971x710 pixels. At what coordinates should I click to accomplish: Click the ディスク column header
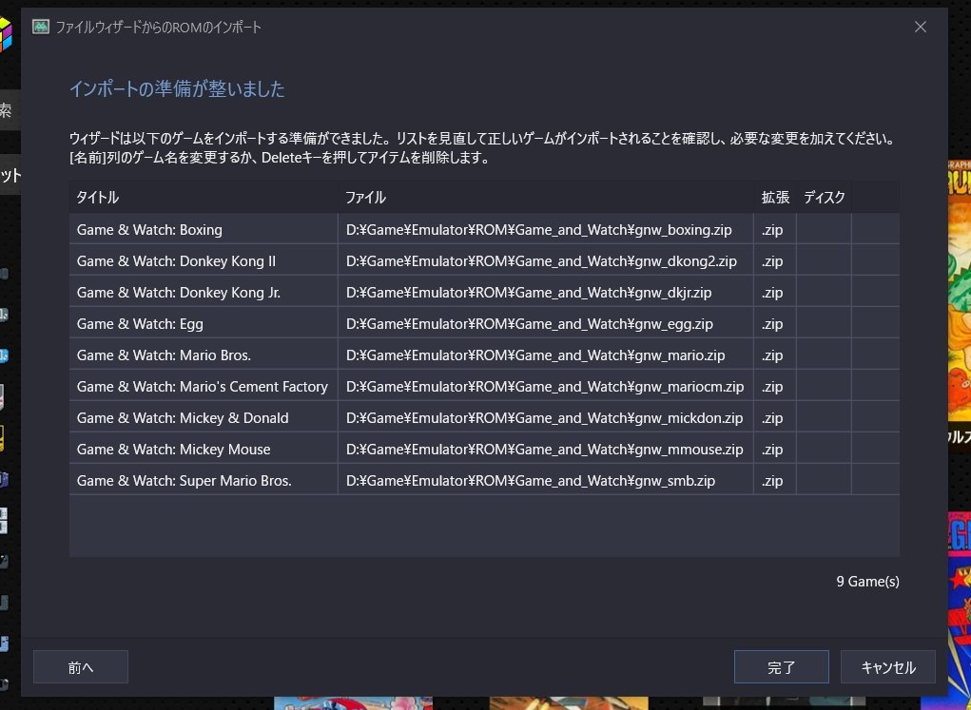[x=824, y=198]
